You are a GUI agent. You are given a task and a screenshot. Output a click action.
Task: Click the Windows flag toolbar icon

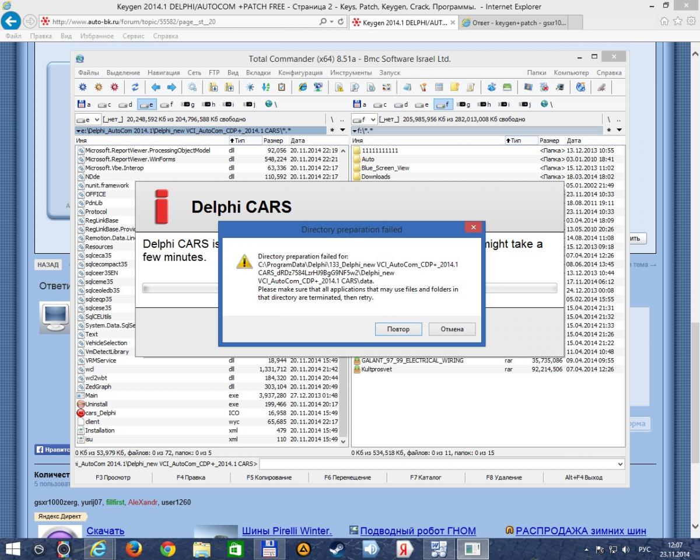coord(528,87)
